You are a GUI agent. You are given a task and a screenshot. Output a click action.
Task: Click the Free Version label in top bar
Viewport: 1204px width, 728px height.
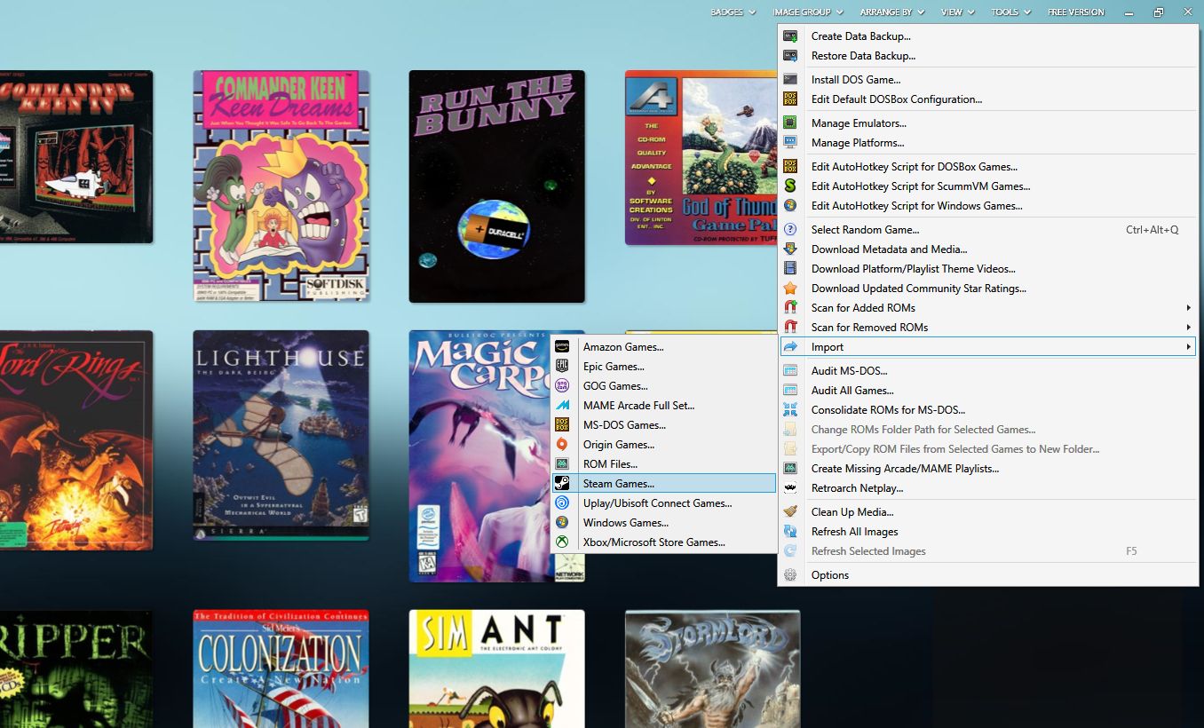click(1076, 12)
